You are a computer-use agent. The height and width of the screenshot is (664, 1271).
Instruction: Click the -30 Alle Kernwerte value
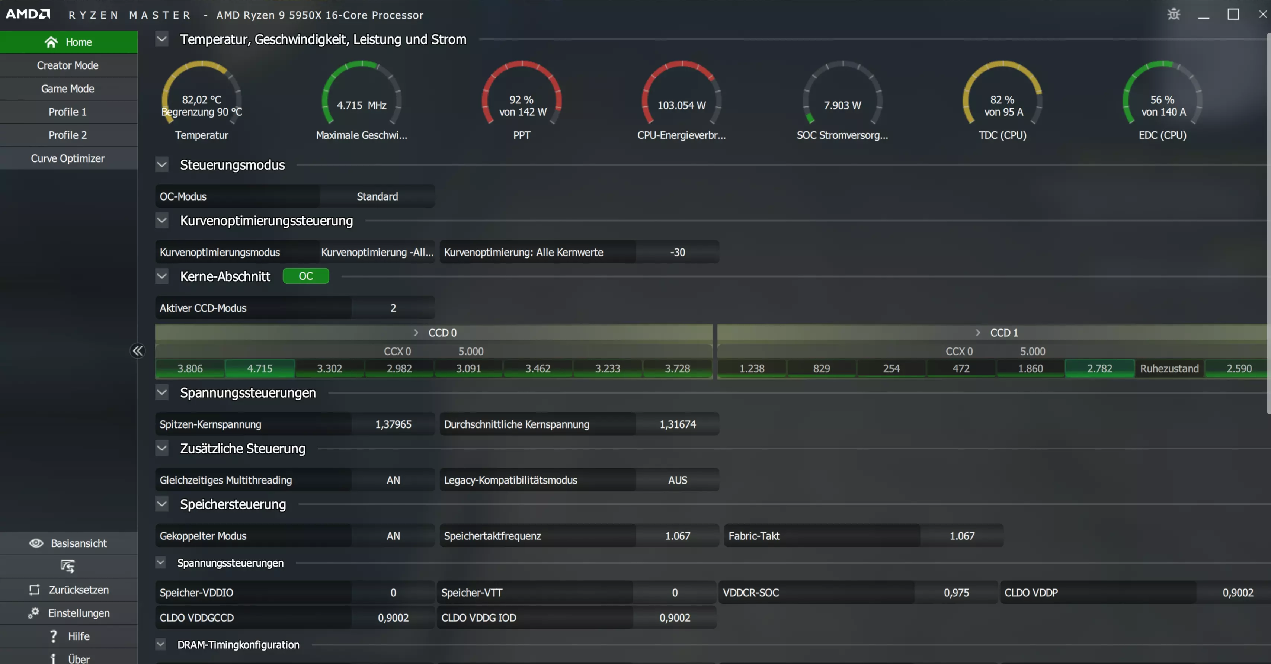pyautogui.click(x=678, y=251)
